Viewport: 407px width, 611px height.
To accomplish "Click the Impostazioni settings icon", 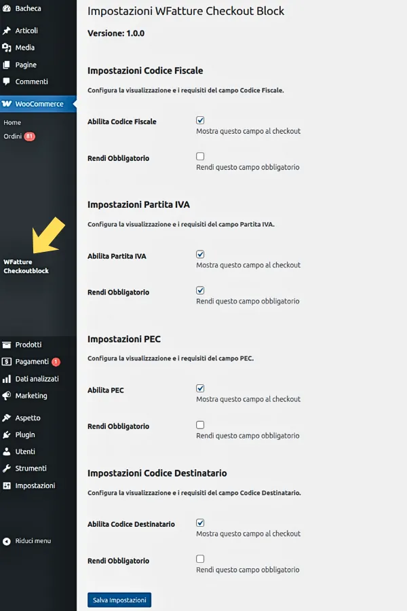I will 6,485.
